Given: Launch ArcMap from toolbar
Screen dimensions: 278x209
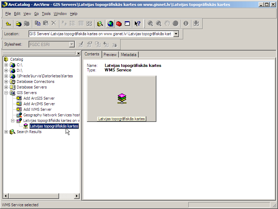Looking at the screenshot, I should pos(111,24).
